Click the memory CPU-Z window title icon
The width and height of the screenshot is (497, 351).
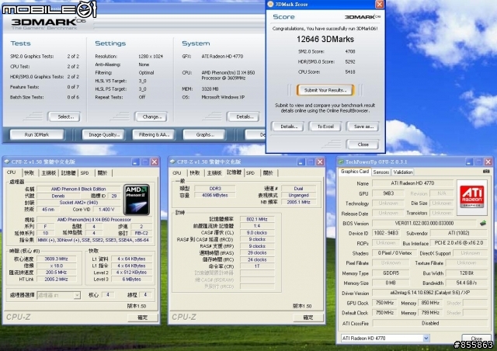(172, 162)
